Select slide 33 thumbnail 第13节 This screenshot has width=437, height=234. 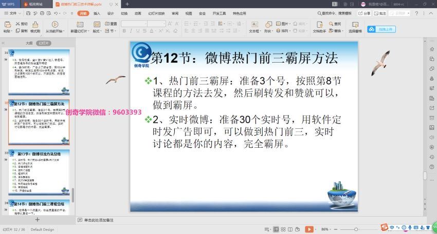(x=39, y=172)
